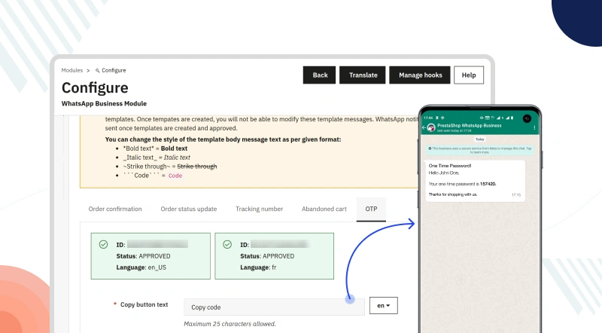Click the wrench icon beside Configure breadcrumb
The image size is (602, 333).
tap(97, 70)
